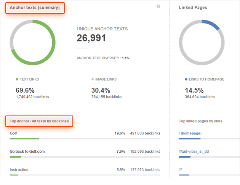
Task: Open the / [homepage] linked page
Action: 190,133
